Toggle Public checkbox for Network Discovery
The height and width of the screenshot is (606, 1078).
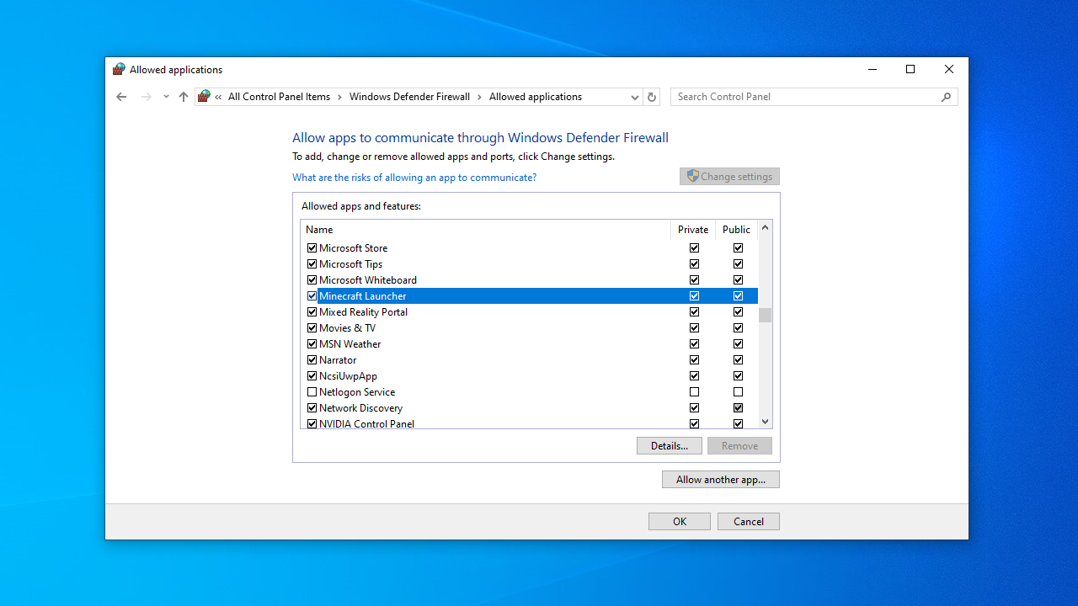click(738, 408)
